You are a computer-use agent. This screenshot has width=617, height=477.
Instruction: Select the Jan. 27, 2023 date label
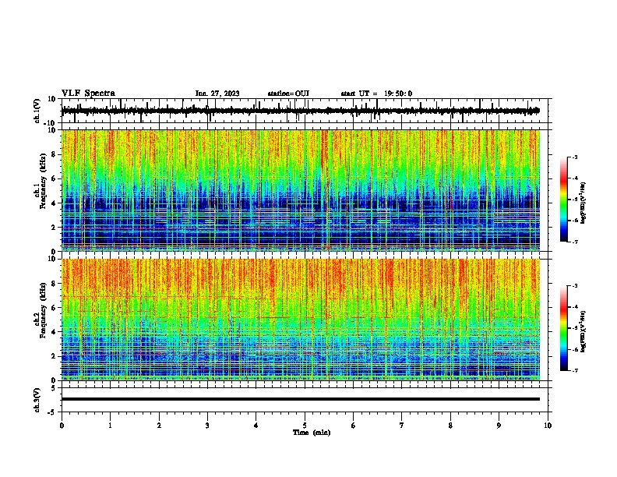pyautogui.click(x=217, y=94)
